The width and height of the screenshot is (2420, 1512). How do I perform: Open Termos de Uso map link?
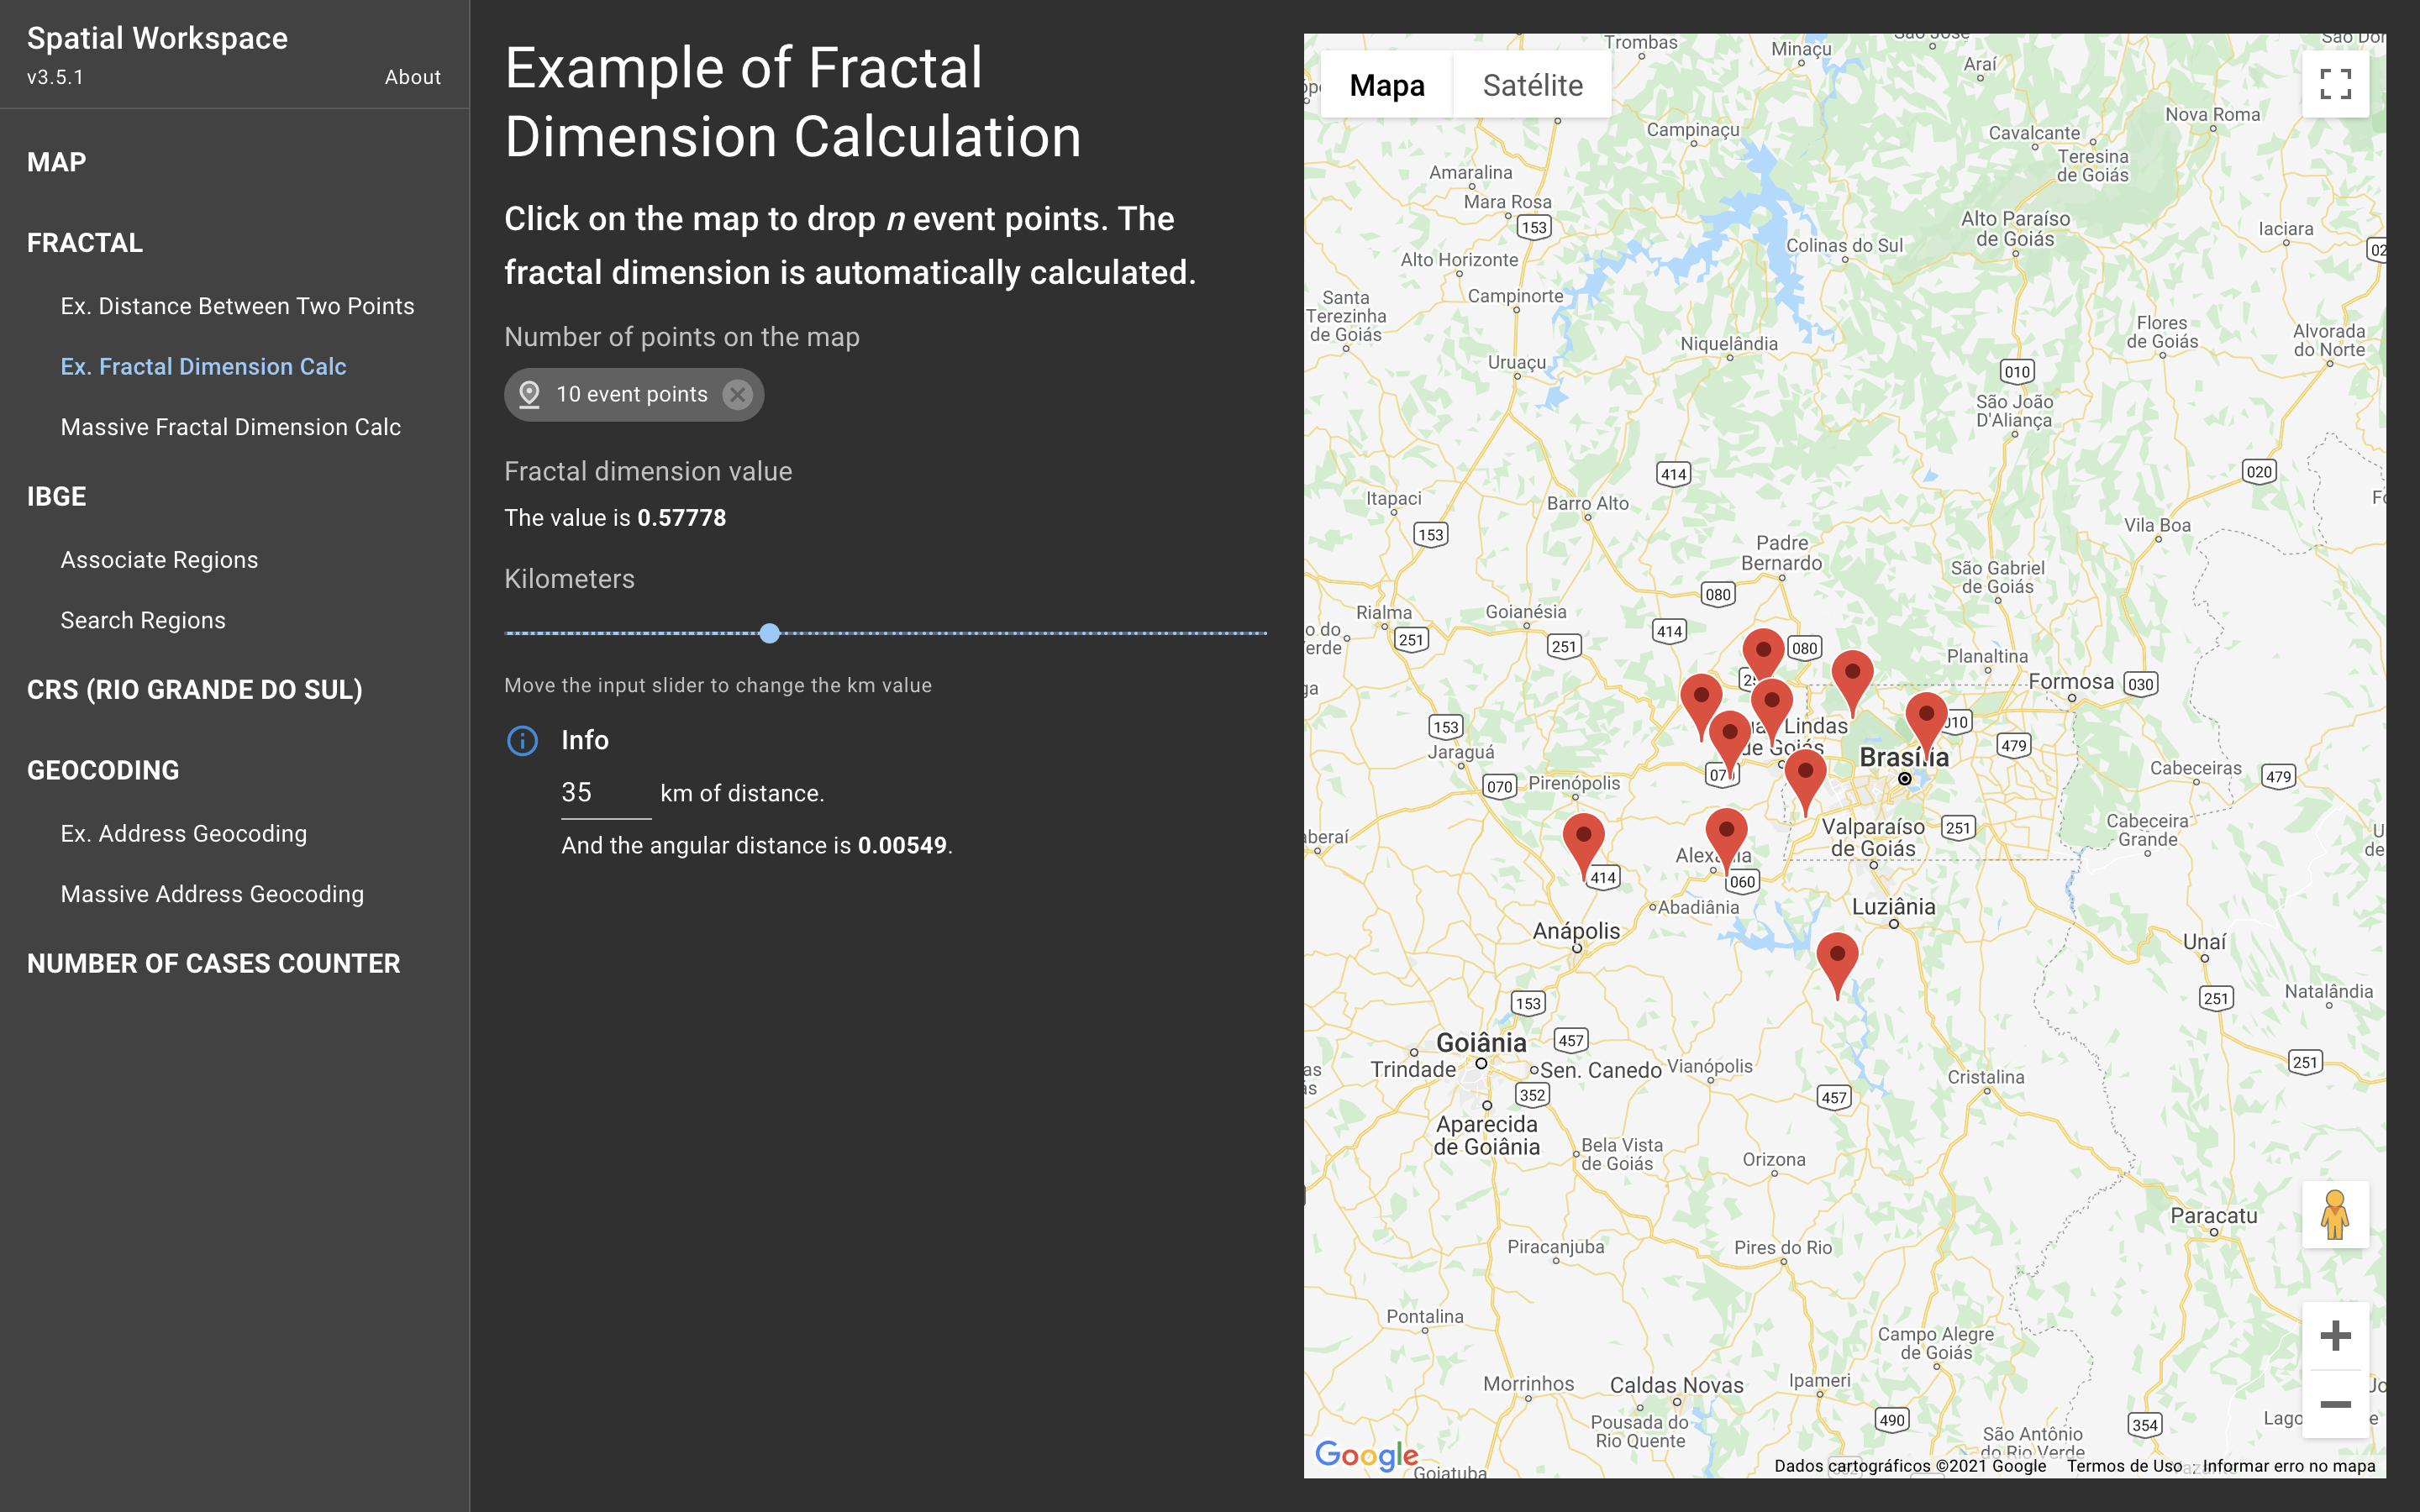coord(2123,1466)
